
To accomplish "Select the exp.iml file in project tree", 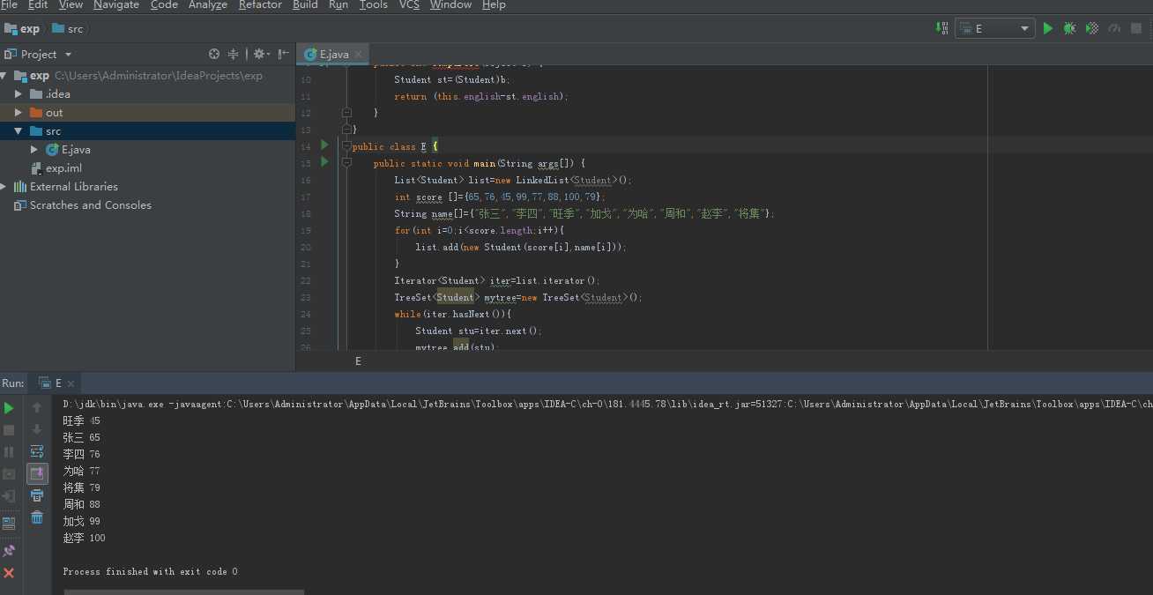I will pos(63,167).
